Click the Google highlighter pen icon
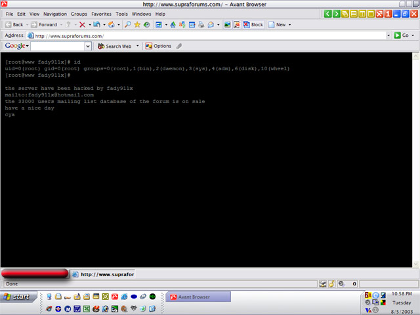420x315 pixels. [x=179, y=46]
